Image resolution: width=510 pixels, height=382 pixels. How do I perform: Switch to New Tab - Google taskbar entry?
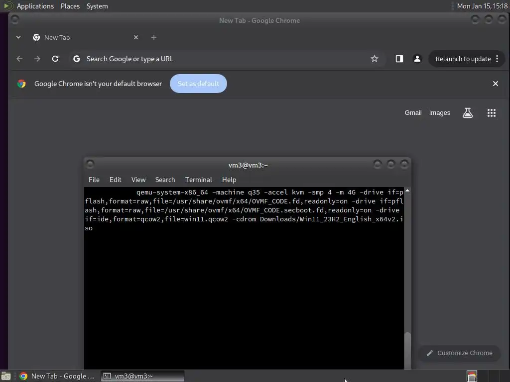tap(57, 376)
